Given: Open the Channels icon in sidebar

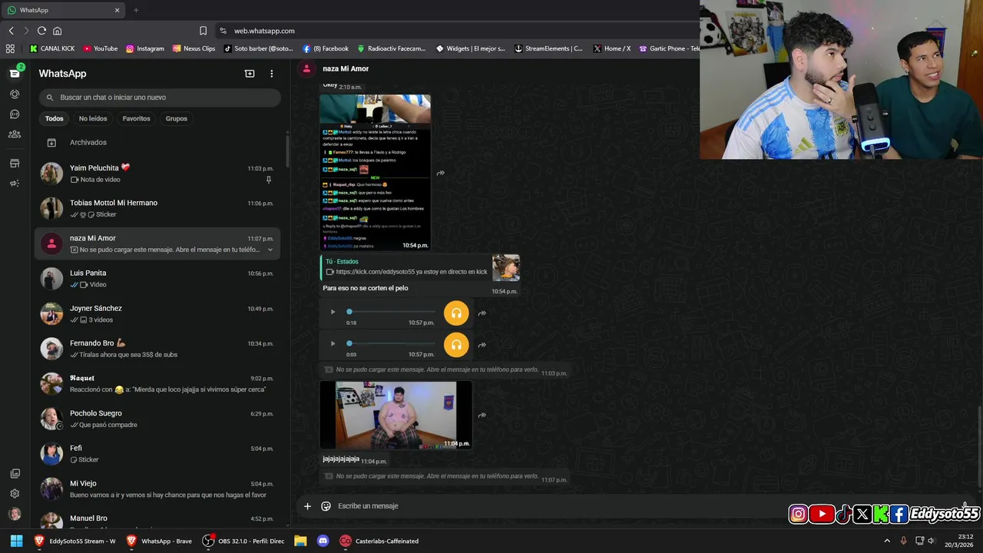Looking at the screenshot, I should (x=15, y=114).
